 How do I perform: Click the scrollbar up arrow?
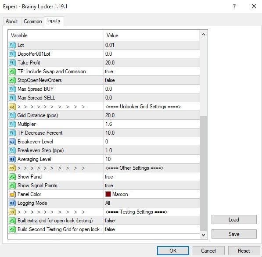pyautogui.click(x=203, y=34)
